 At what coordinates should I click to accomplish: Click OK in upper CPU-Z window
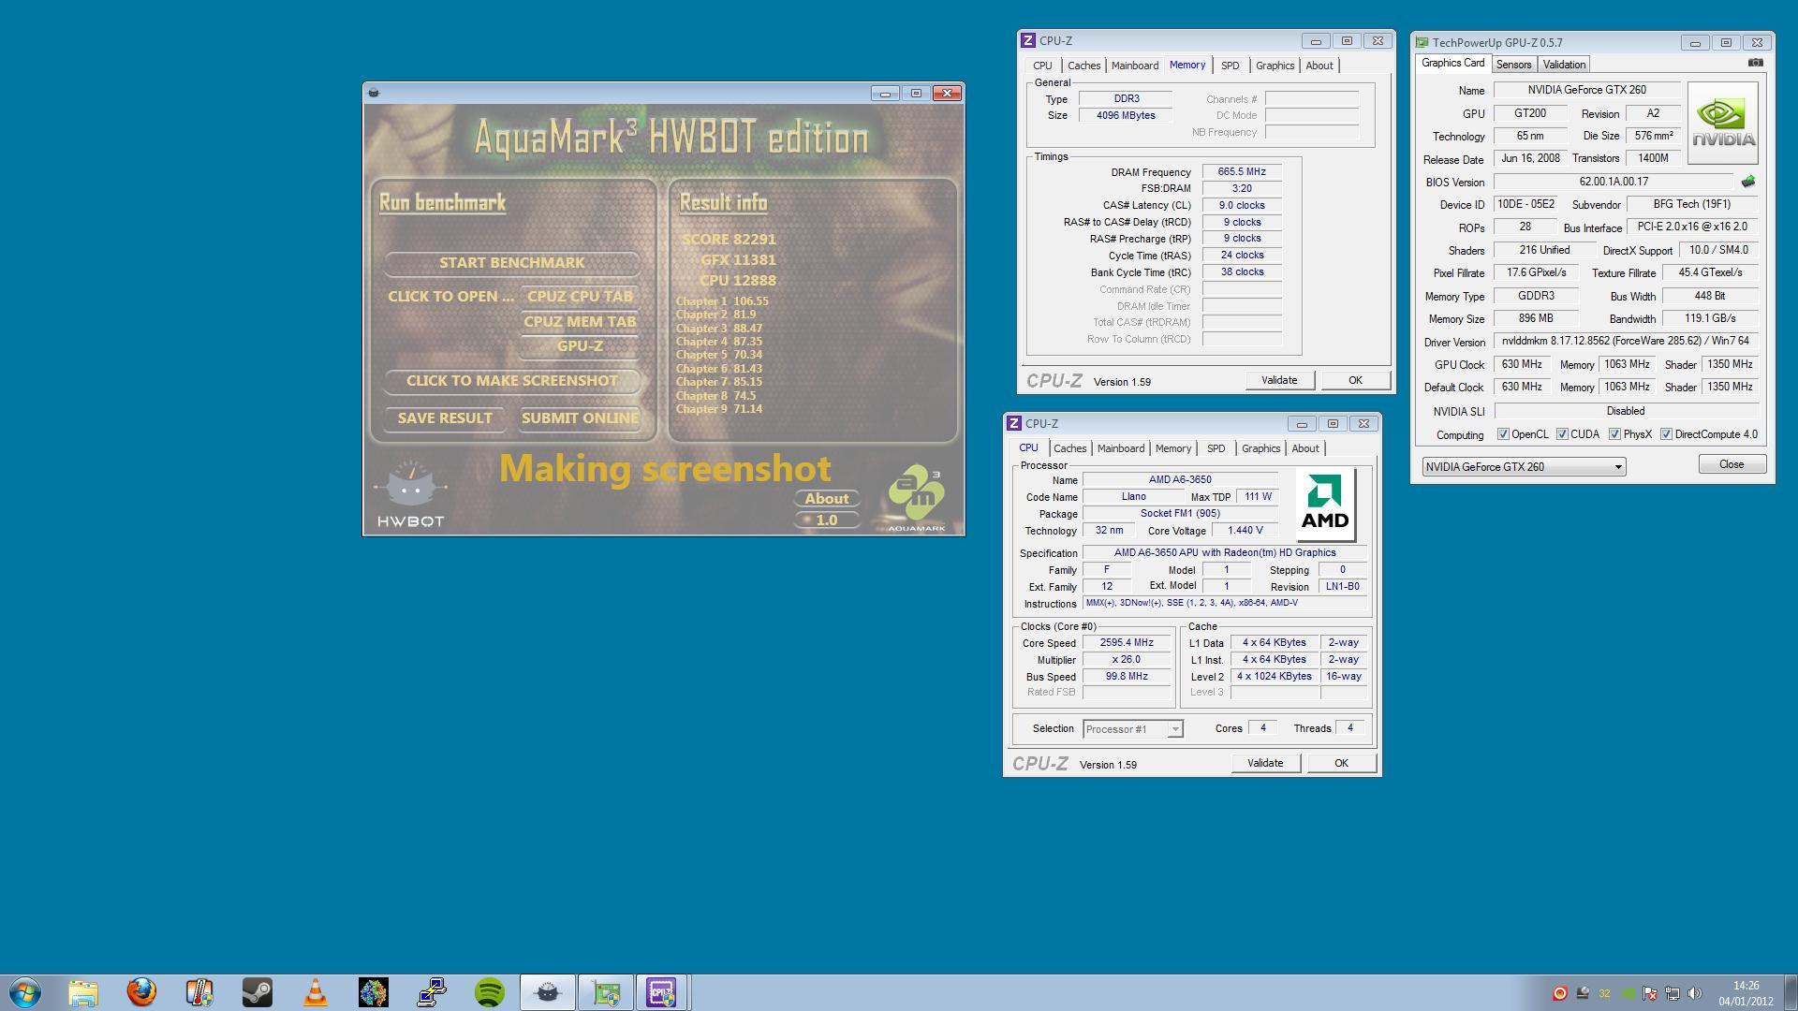(x=1355, y=380)
